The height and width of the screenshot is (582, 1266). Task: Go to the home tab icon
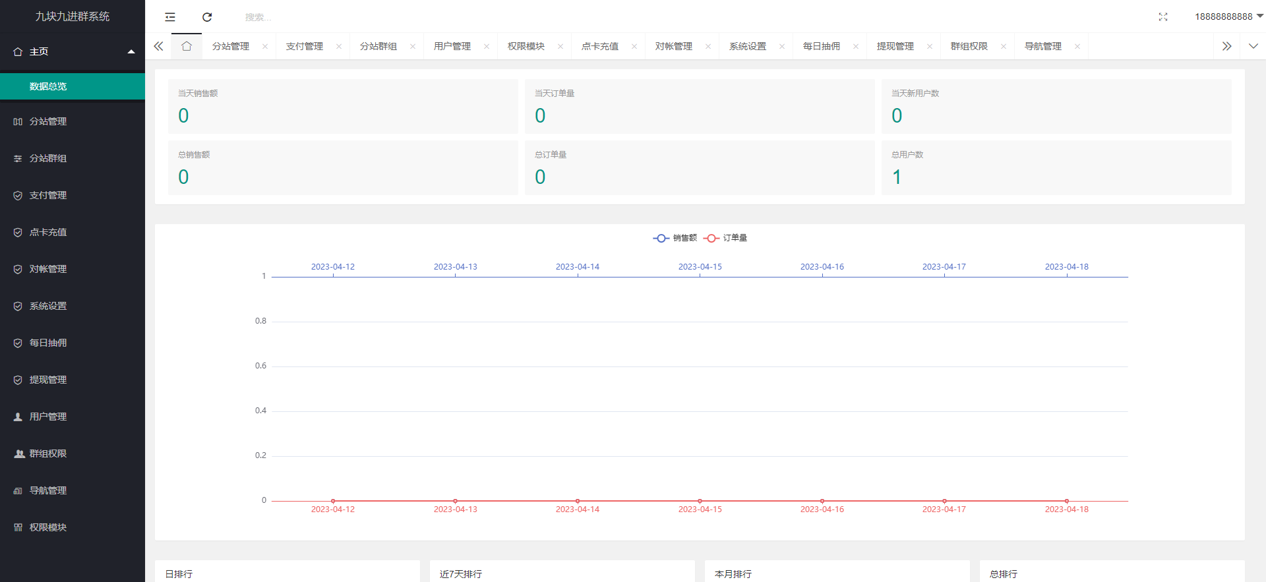coord(187,46)
